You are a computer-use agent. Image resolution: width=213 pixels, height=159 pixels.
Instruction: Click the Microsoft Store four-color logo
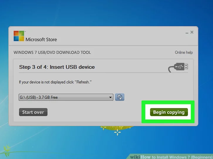pyautogui.click(x=19, y=36)
